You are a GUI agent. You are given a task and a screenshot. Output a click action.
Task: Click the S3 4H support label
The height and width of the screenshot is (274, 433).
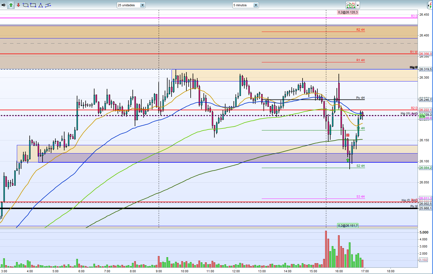point(361,197)
